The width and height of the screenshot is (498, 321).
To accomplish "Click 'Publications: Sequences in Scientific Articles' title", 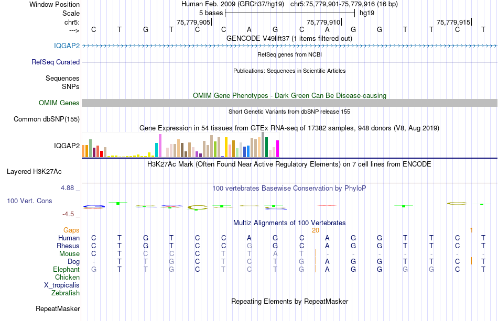I will pyautogui.click(x=289, y=71).
